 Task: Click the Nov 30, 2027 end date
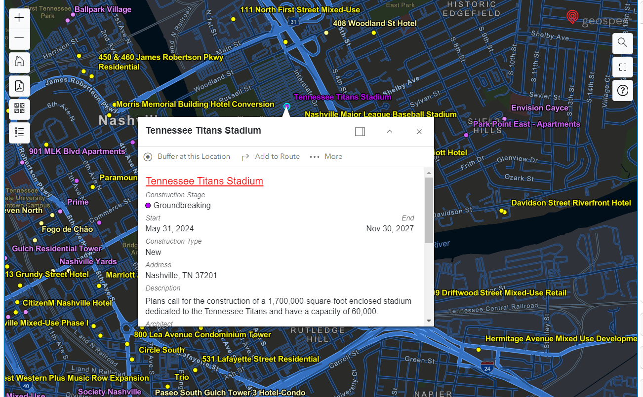[390, 229]
